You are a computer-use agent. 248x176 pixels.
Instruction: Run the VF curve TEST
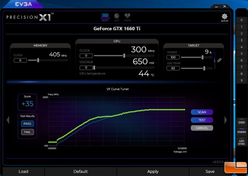pos(202,120)
